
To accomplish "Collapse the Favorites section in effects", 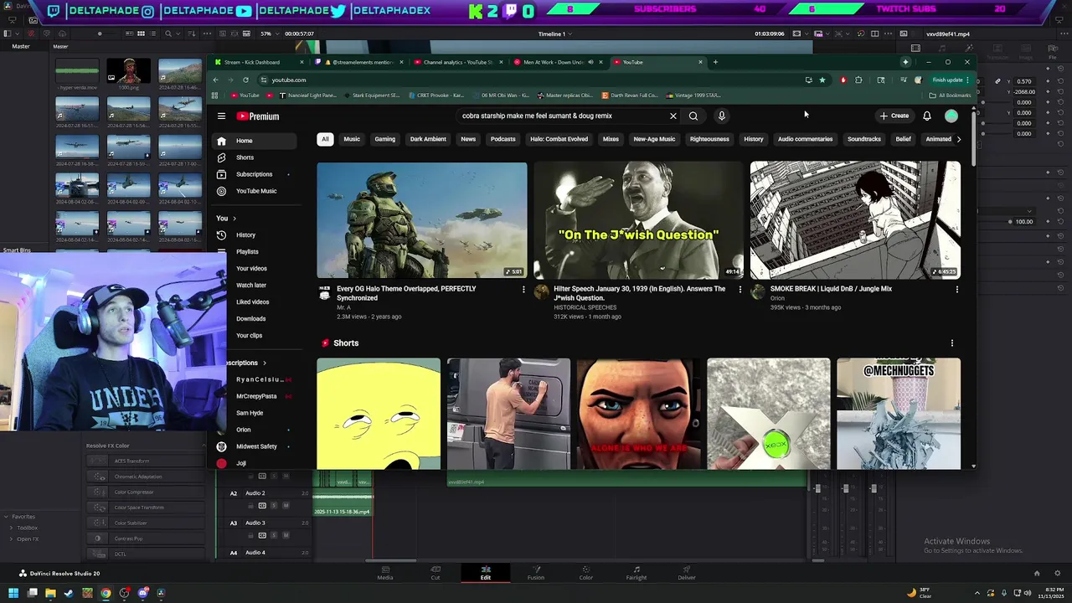I will [7, 517].
